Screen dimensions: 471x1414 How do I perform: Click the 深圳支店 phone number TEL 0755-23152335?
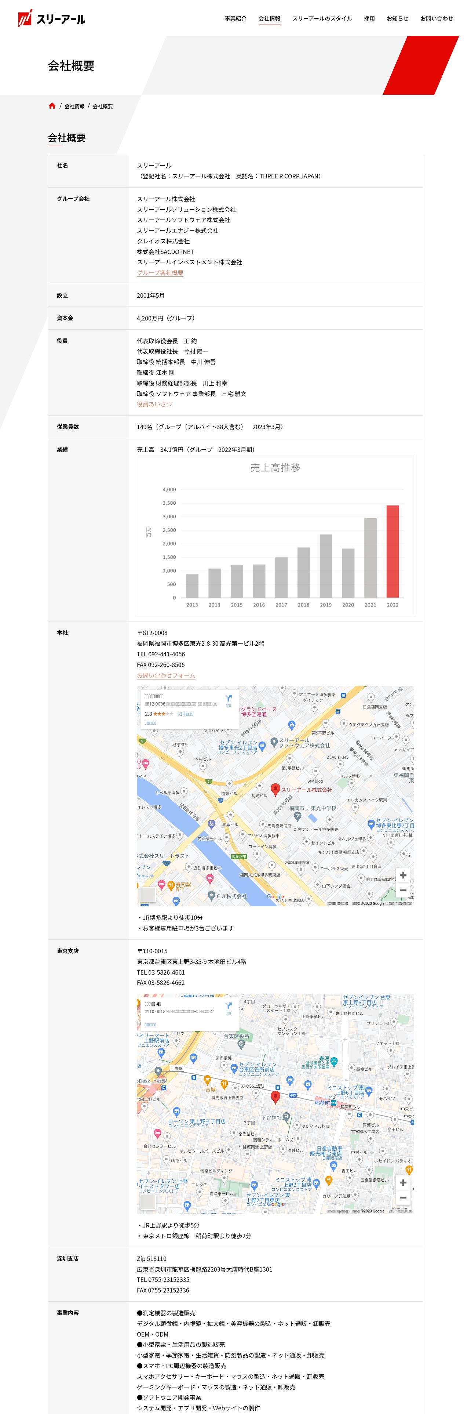click(163, 1280)
